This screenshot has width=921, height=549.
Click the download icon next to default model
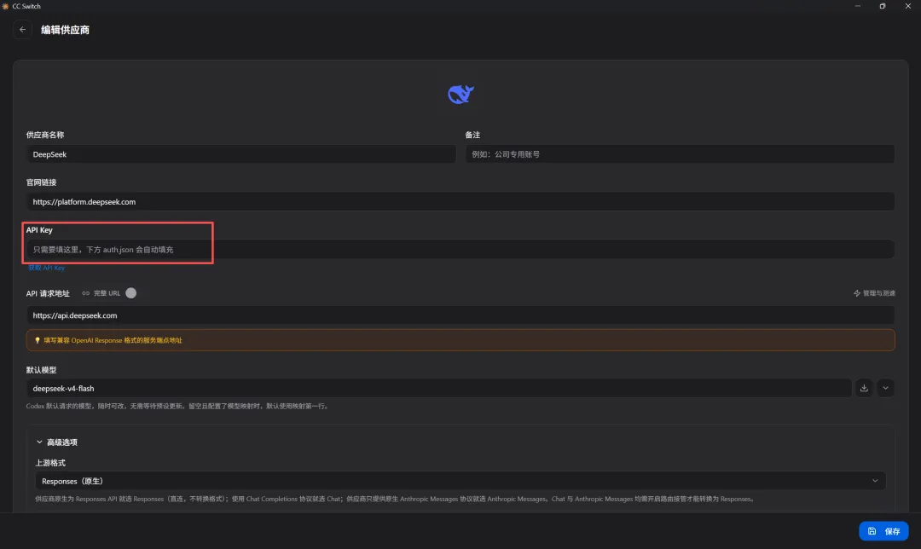864,388
